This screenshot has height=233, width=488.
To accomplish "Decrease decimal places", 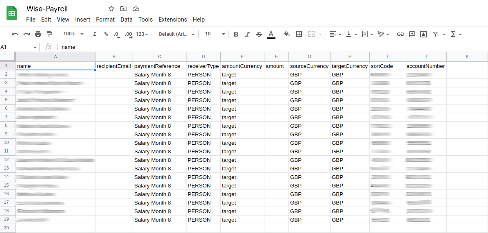I will [x=117, y=35].
